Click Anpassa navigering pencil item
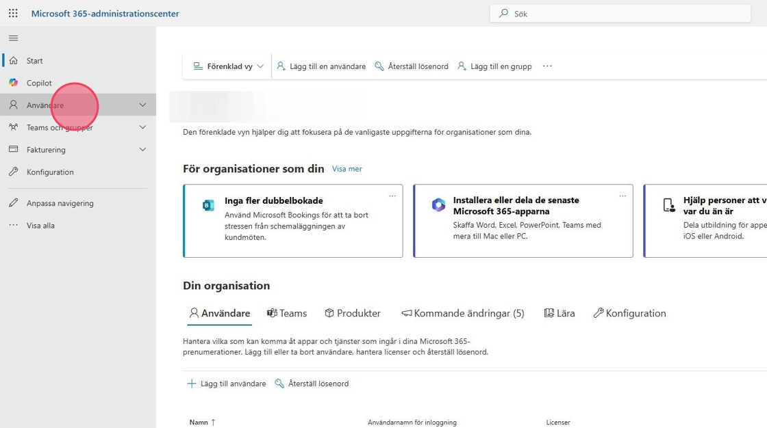 pos(60,203)
